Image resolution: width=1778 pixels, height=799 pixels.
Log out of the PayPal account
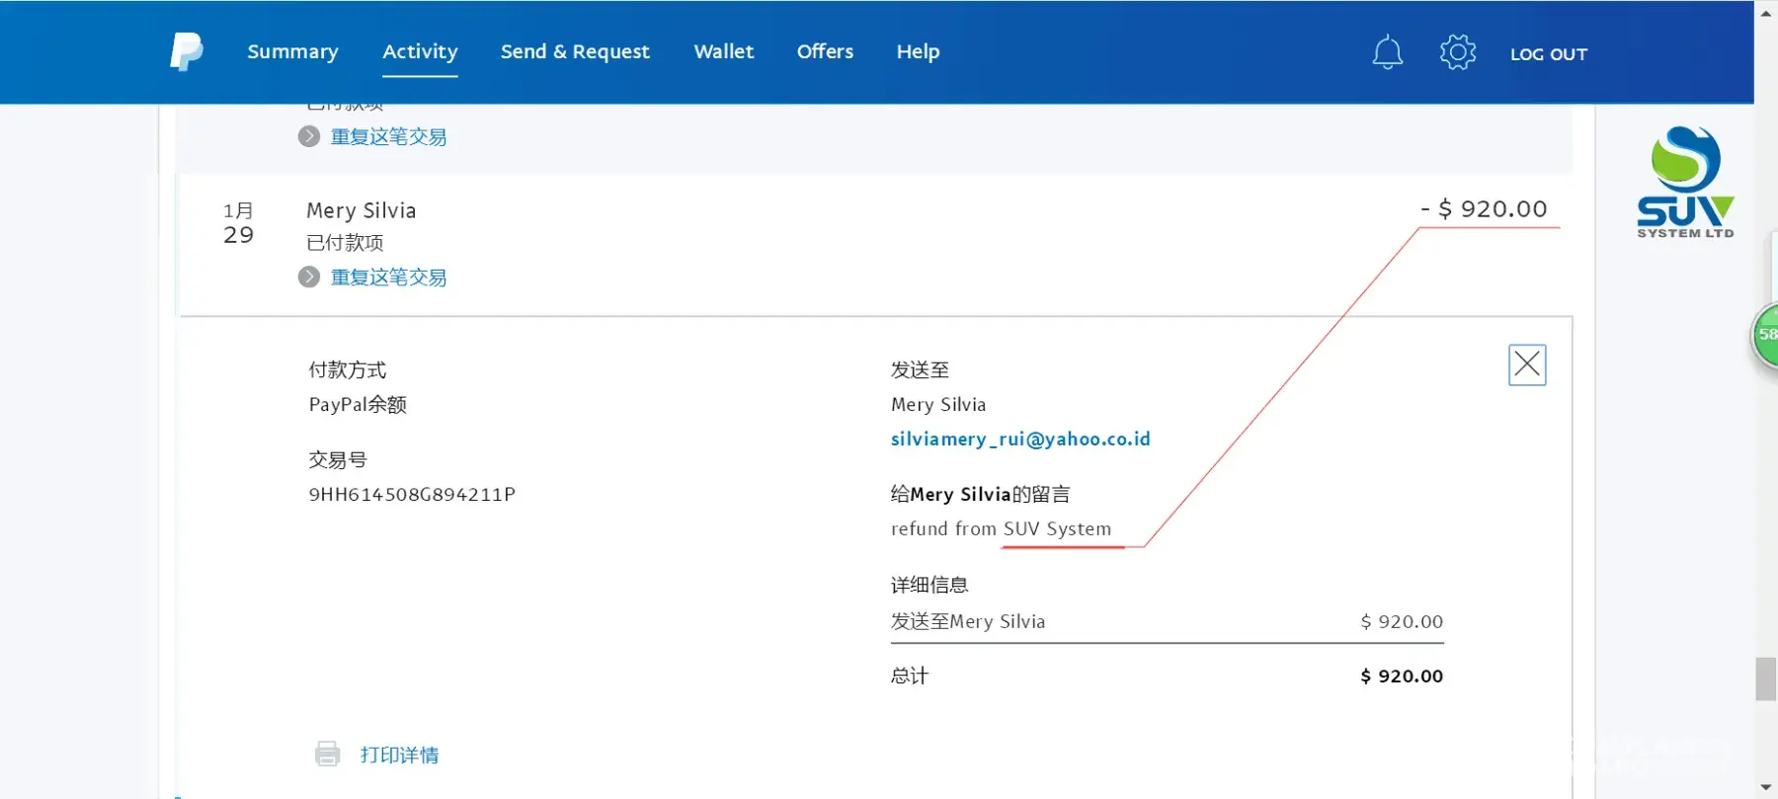[1548, 54]
